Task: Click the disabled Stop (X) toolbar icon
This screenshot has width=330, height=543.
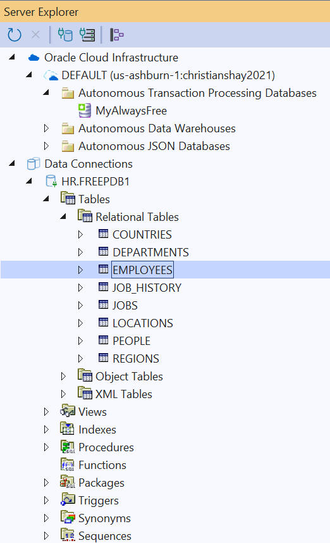Action: coord(35,35)
